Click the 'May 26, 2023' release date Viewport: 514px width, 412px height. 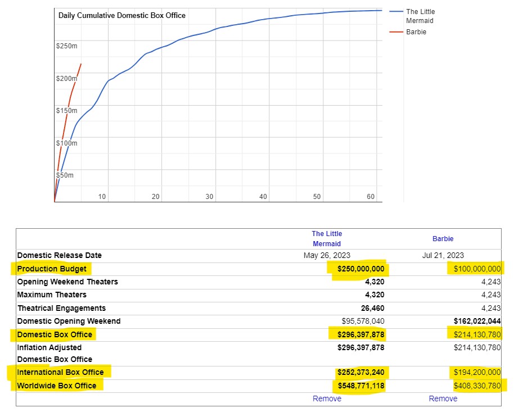coord(327,255)
